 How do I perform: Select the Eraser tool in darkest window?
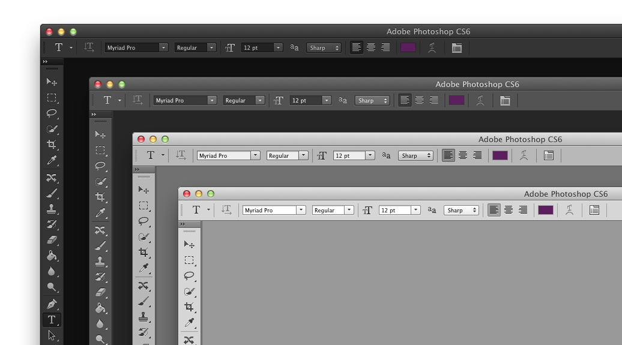click(x=52, y=239)
